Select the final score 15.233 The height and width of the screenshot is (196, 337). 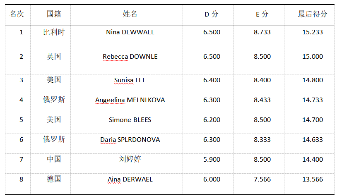[x=313, y=32]
